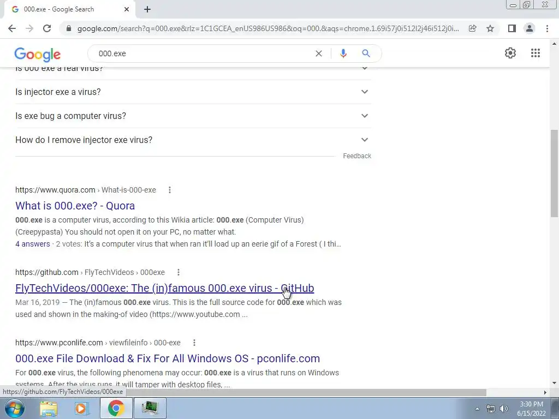Screen dimensions: 559x419
Task: Click the scroll-right arrow
Action: 545,392
